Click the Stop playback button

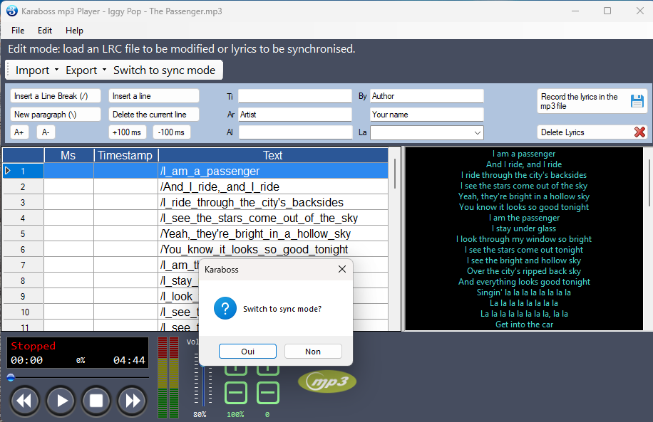tap(96, 401)
